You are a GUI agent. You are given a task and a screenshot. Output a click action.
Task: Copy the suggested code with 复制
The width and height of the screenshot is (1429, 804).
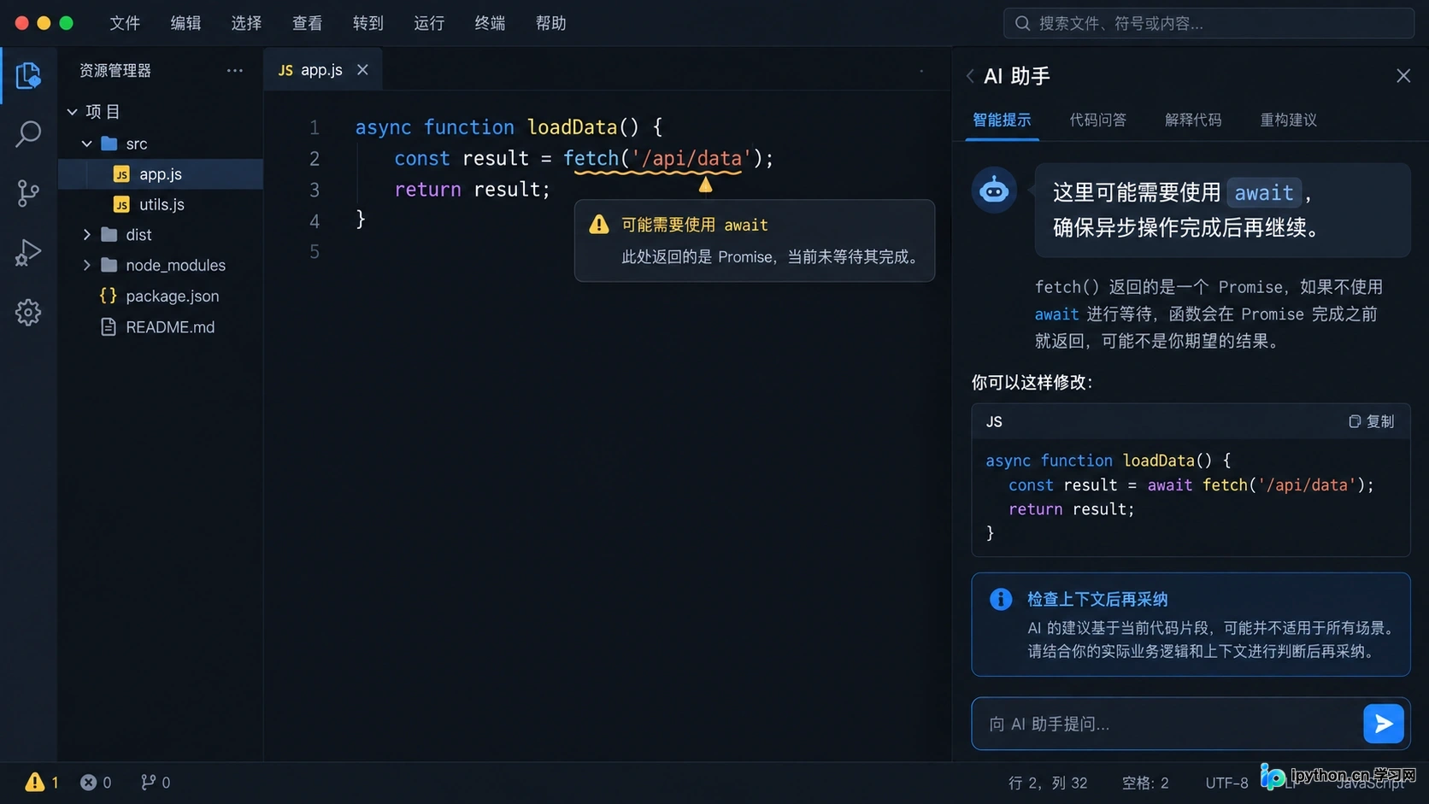pyautogui.click(x=1371, y=421)
